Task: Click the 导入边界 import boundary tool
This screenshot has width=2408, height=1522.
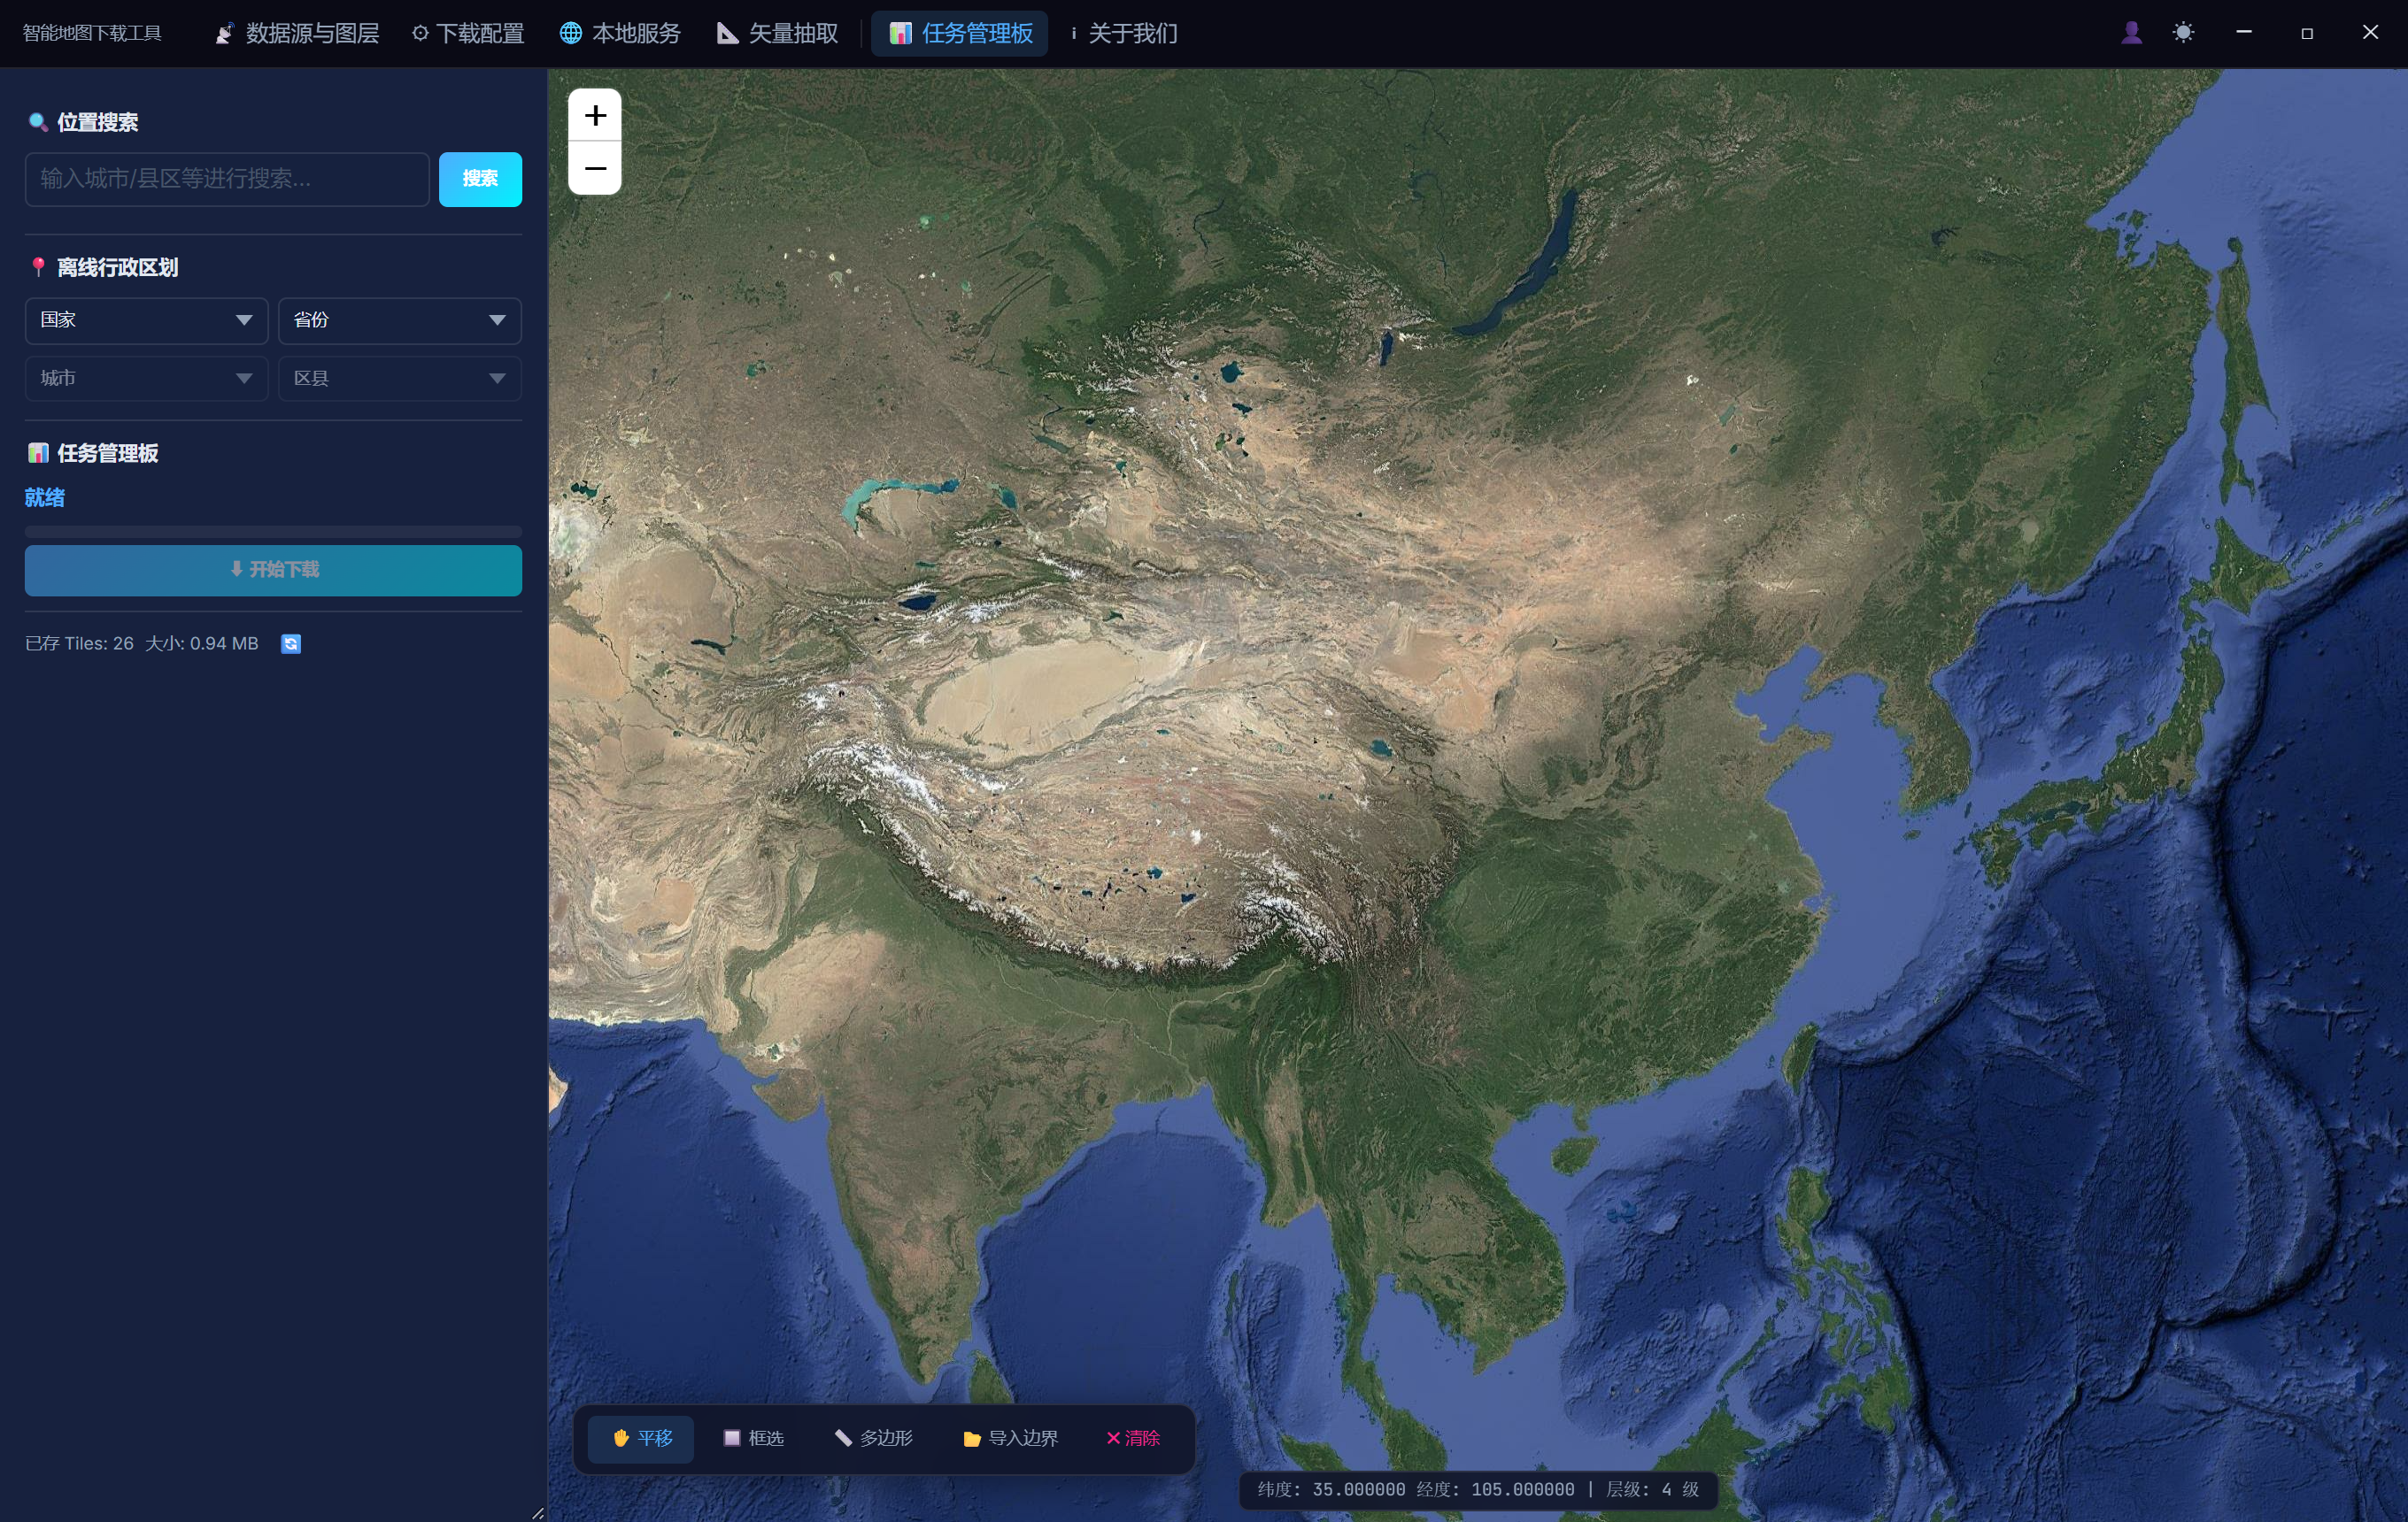Action: click(1010, 1438)
